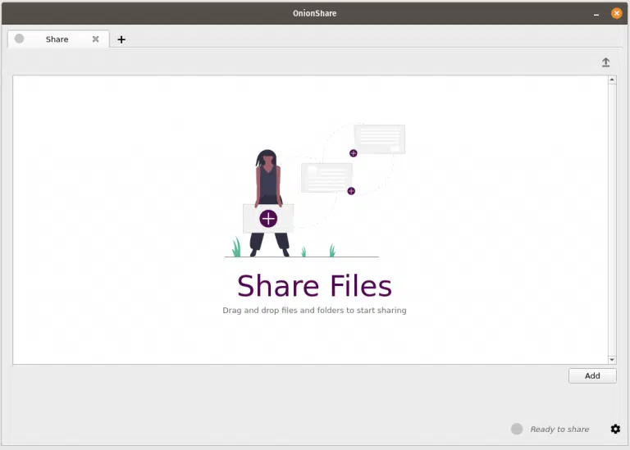The height and width of the screenshot is (450, 630).
Task: Click the drag and drop instruction text
Action: 314,311
